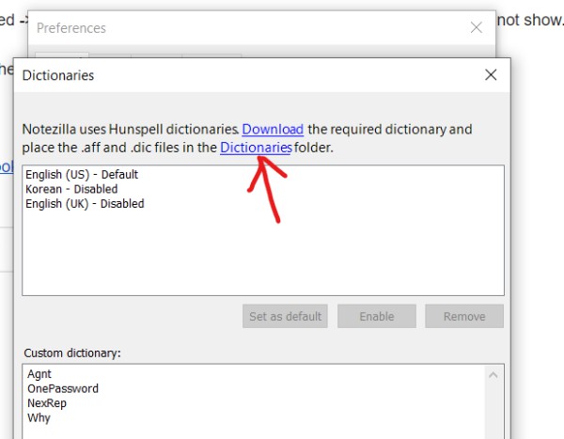This screenshot has width=564, height=439.
Task: Select OnePassword in custom dictionary
Action: (63, 388)
